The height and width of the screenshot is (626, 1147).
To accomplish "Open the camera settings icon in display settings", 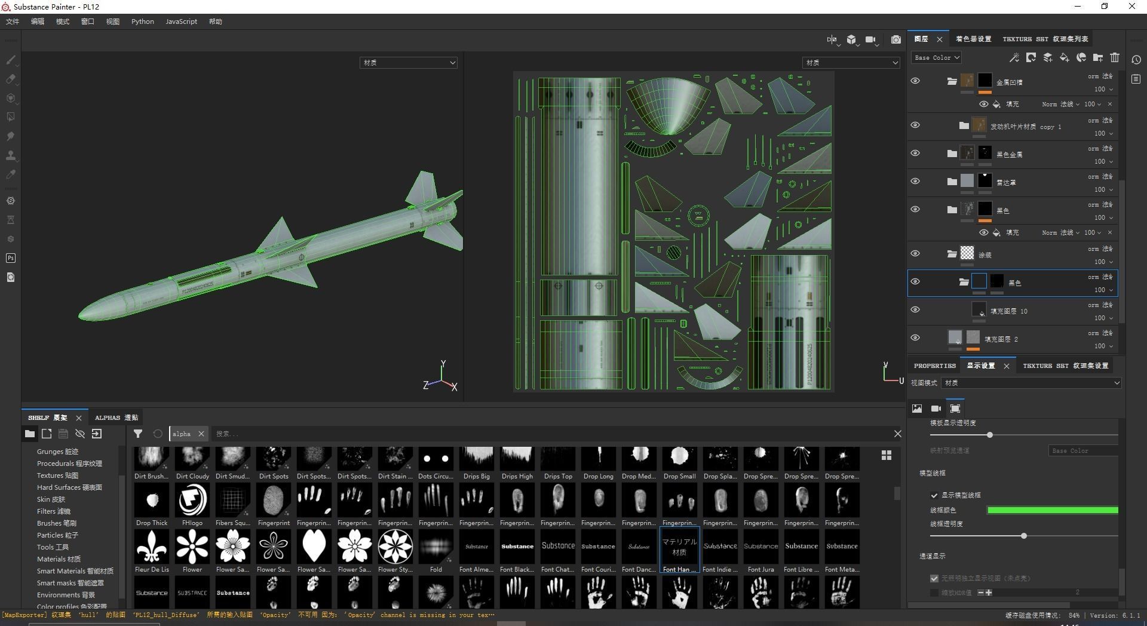I will click(x=936, y=409).
